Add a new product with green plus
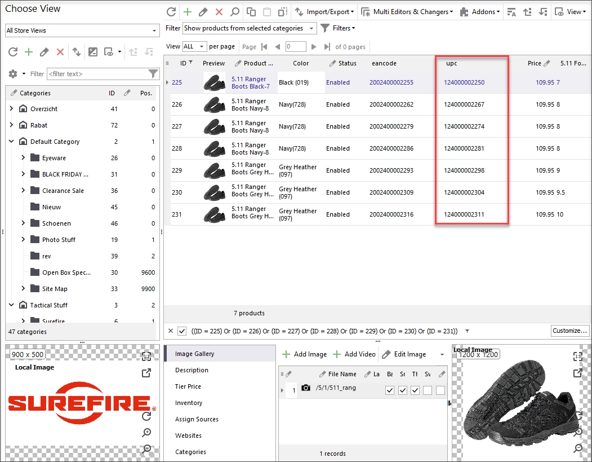Image resolution: width=592 pixels, height=462 pixels. point(187,12)
